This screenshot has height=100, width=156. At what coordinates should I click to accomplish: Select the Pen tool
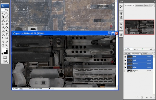[x=3, y=34]
